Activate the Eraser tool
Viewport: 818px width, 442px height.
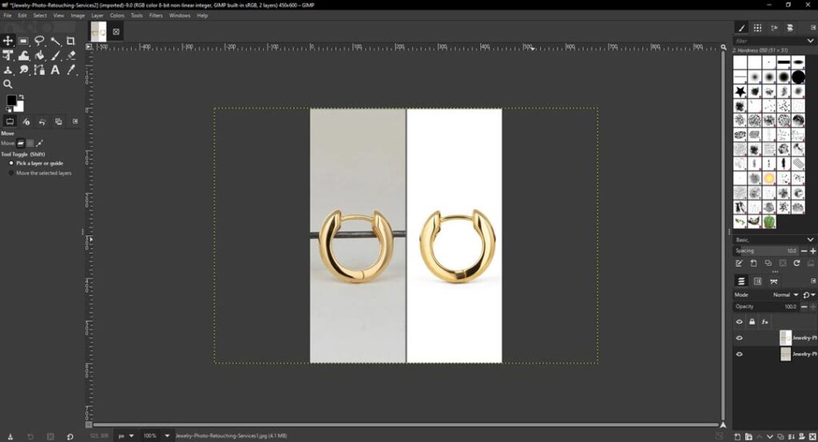point(71,56)
